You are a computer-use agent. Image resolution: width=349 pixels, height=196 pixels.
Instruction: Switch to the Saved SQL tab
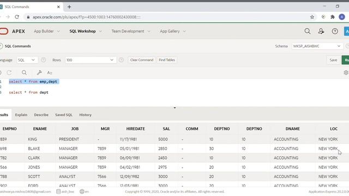64,115
